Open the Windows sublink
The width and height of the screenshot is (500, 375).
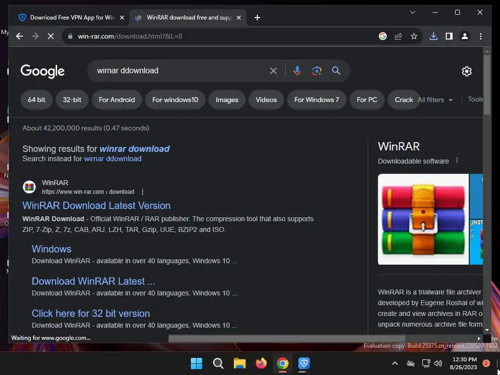51,249
